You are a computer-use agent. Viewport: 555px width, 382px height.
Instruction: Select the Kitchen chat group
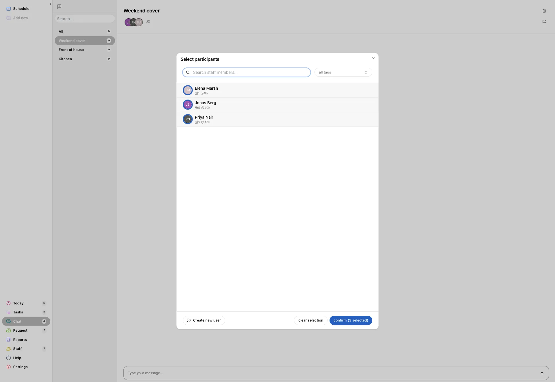pos(85,59)
